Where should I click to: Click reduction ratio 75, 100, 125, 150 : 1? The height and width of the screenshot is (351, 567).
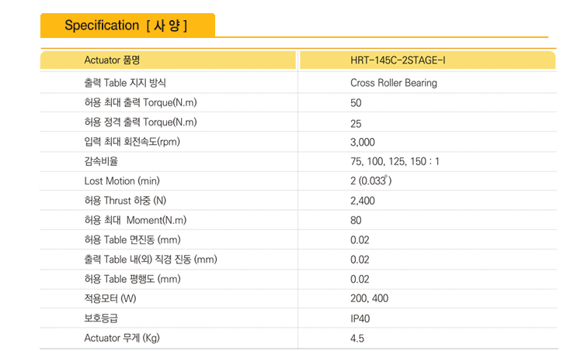point(395,162)
